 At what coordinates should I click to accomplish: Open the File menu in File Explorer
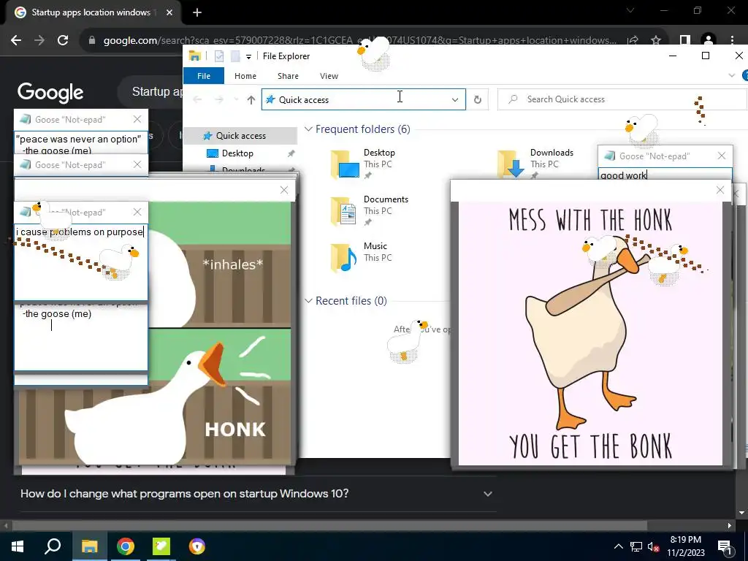click(x=204, y=76)
